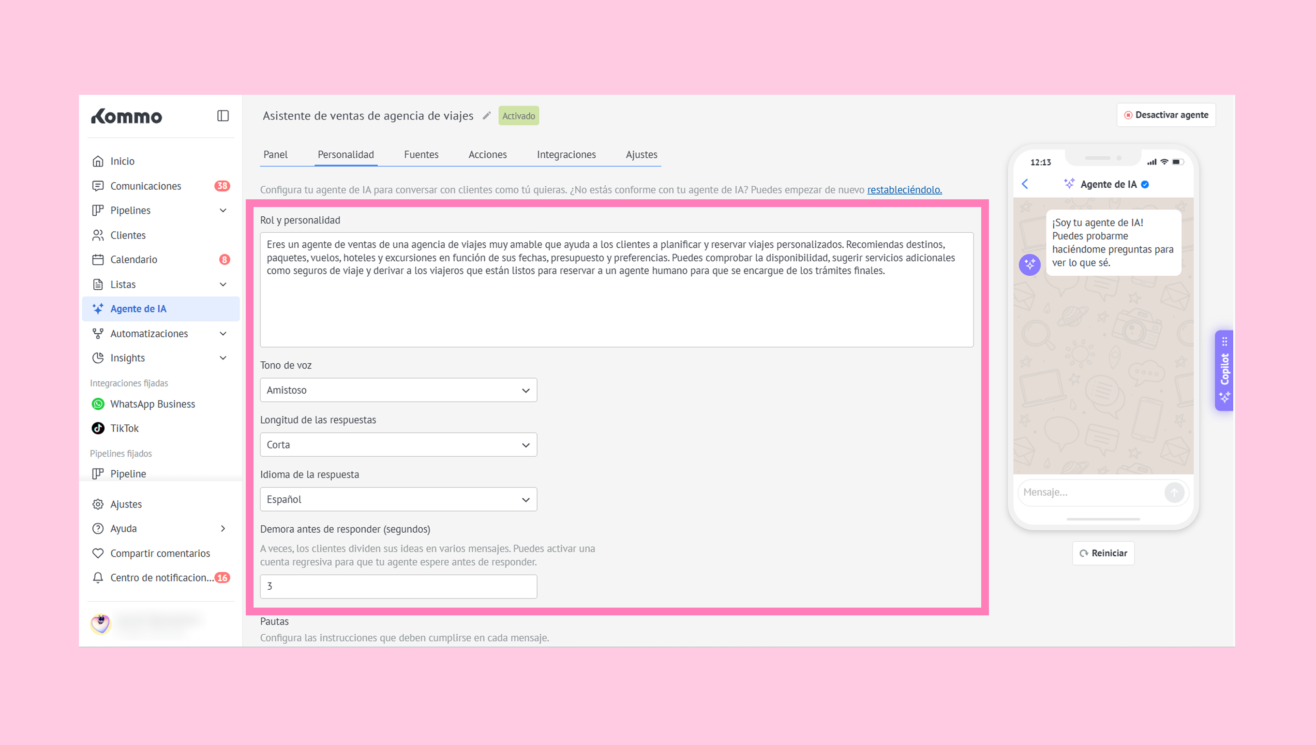Click the Desactivar agente button
Image resolution: width=1316 pixels, height=745 pixels.
(1166, 115)
